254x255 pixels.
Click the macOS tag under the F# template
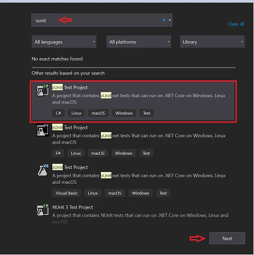98,153
